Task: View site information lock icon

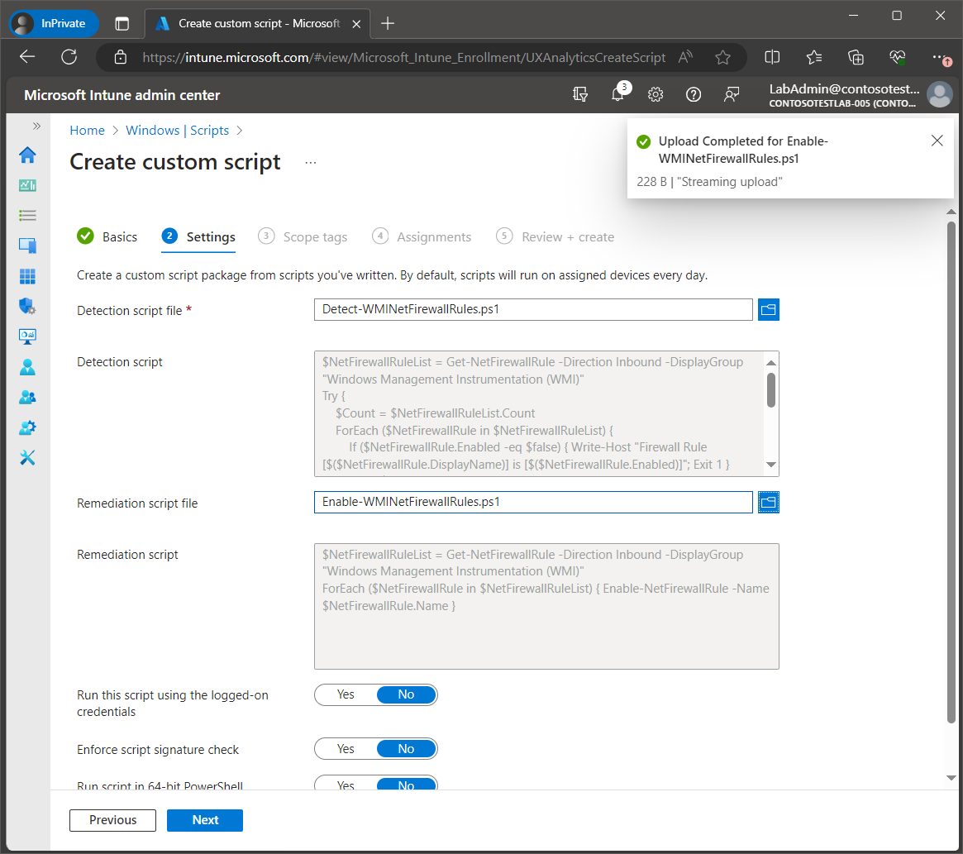Action: click(121, 57)
